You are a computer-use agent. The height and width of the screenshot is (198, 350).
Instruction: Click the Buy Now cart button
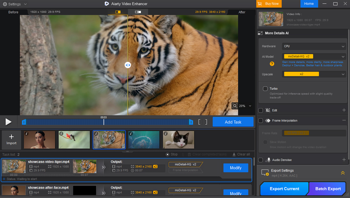pos(269,4)
